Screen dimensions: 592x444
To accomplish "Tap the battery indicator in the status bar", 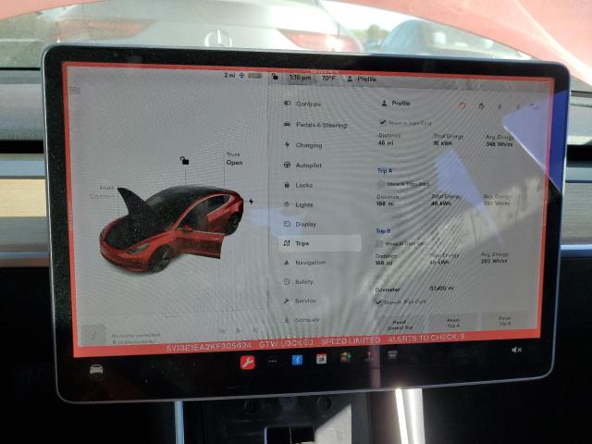I will point(254,76).
